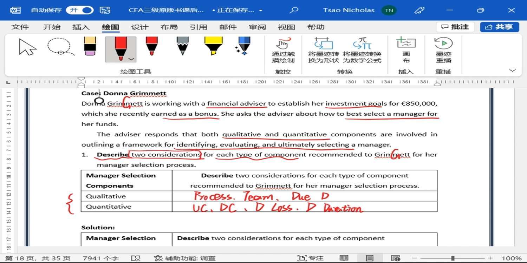Start Ink Replay (墨迹重播)
The image size is (527, 263).
tap(443, 50)
